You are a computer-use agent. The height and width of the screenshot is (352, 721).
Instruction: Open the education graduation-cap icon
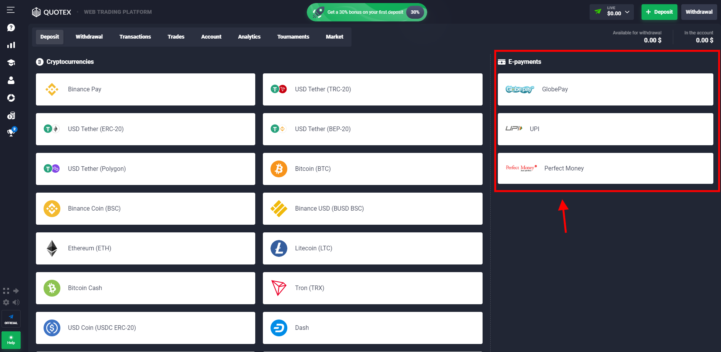tap(11, 63)
